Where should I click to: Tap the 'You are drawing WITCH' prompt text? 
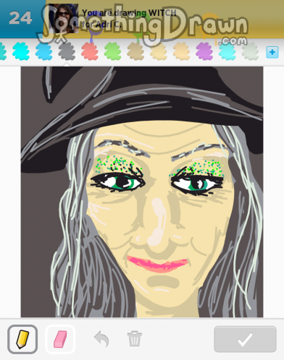point(129,13)
